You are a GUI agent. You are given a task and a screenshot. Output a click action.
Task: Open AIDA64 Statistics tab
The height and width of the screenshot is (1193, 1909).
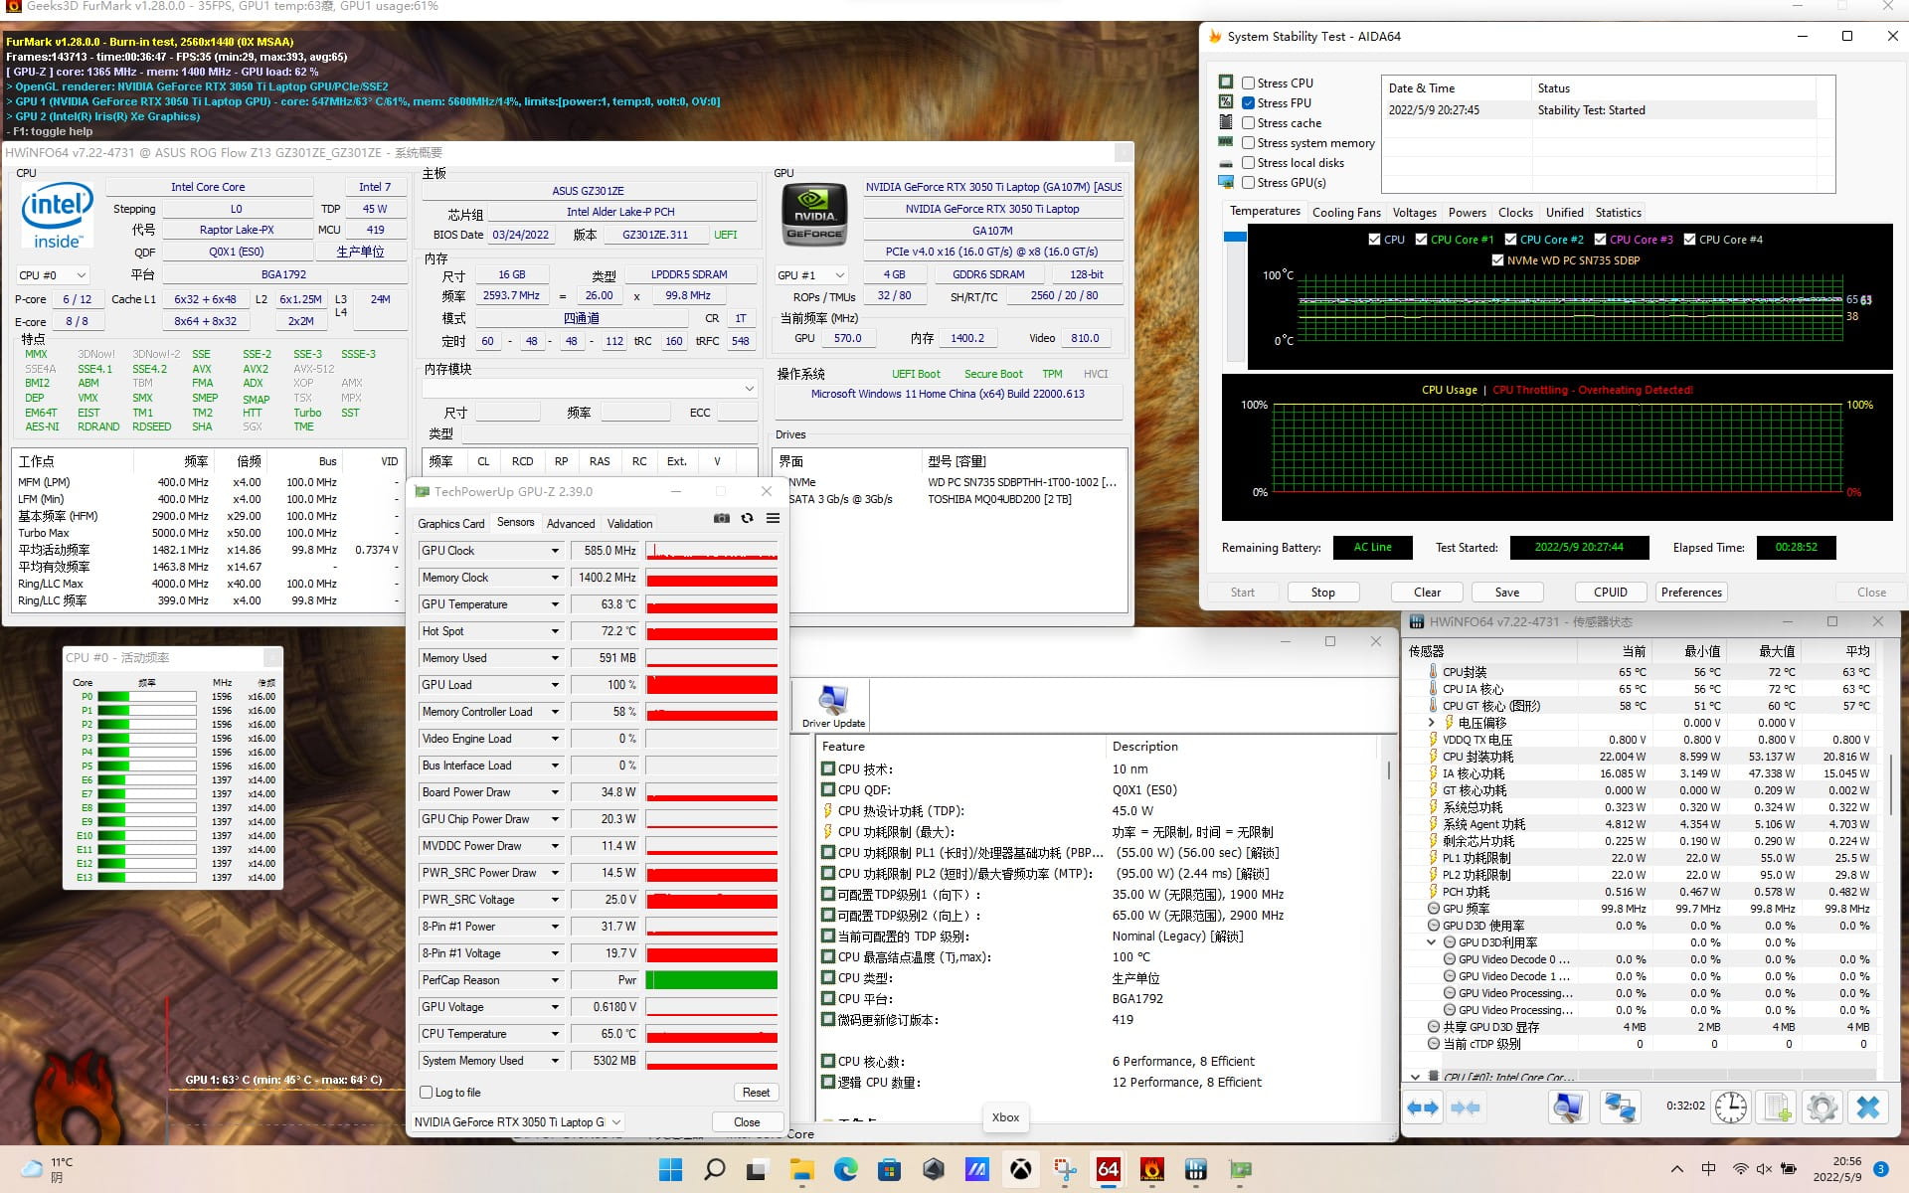pos(1618,213)
